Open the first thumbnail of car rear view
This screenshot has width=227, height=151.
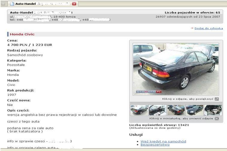tap(139, 110)
